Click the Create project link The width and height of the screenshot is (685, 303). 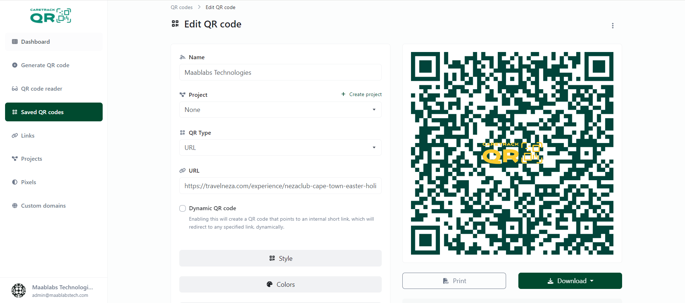(x=361, y=94)
